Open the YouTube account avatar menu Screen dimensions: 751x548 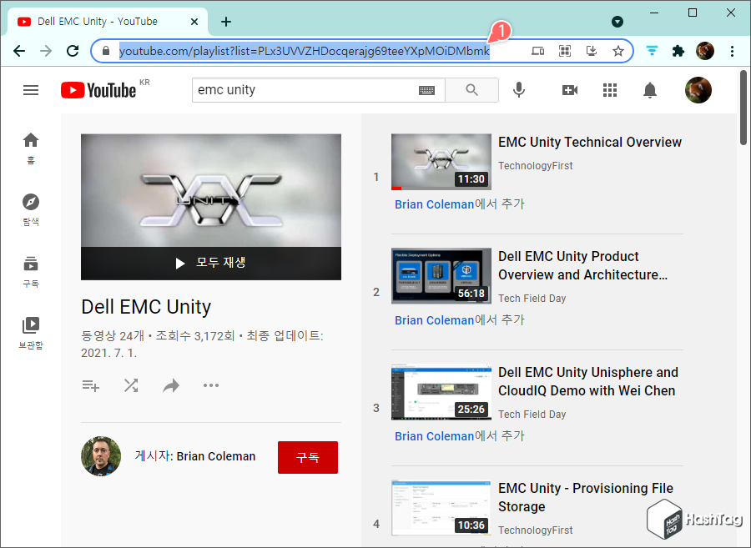(698, 90)
